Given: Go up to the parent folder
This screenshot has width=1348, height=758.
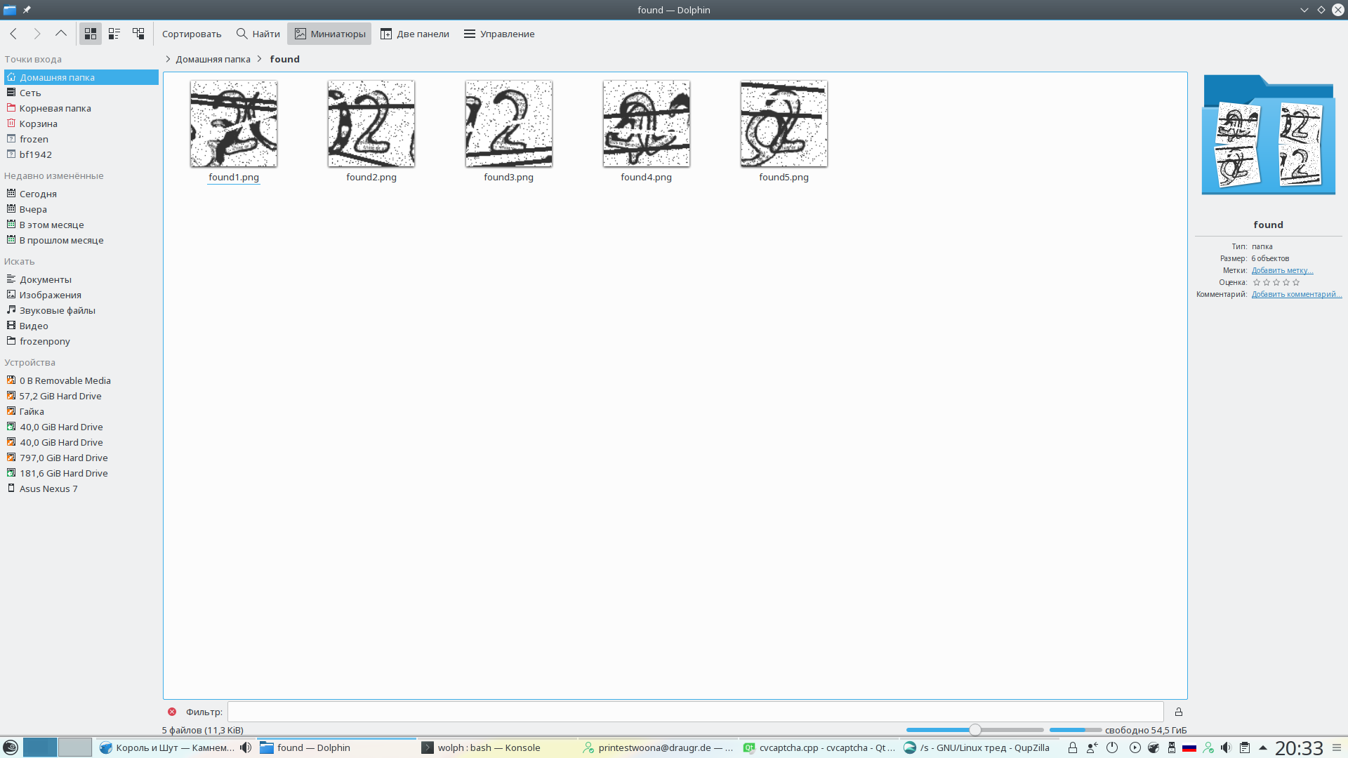Looking at the screenshot, I should pyautogui.click(x=61, y=34).
